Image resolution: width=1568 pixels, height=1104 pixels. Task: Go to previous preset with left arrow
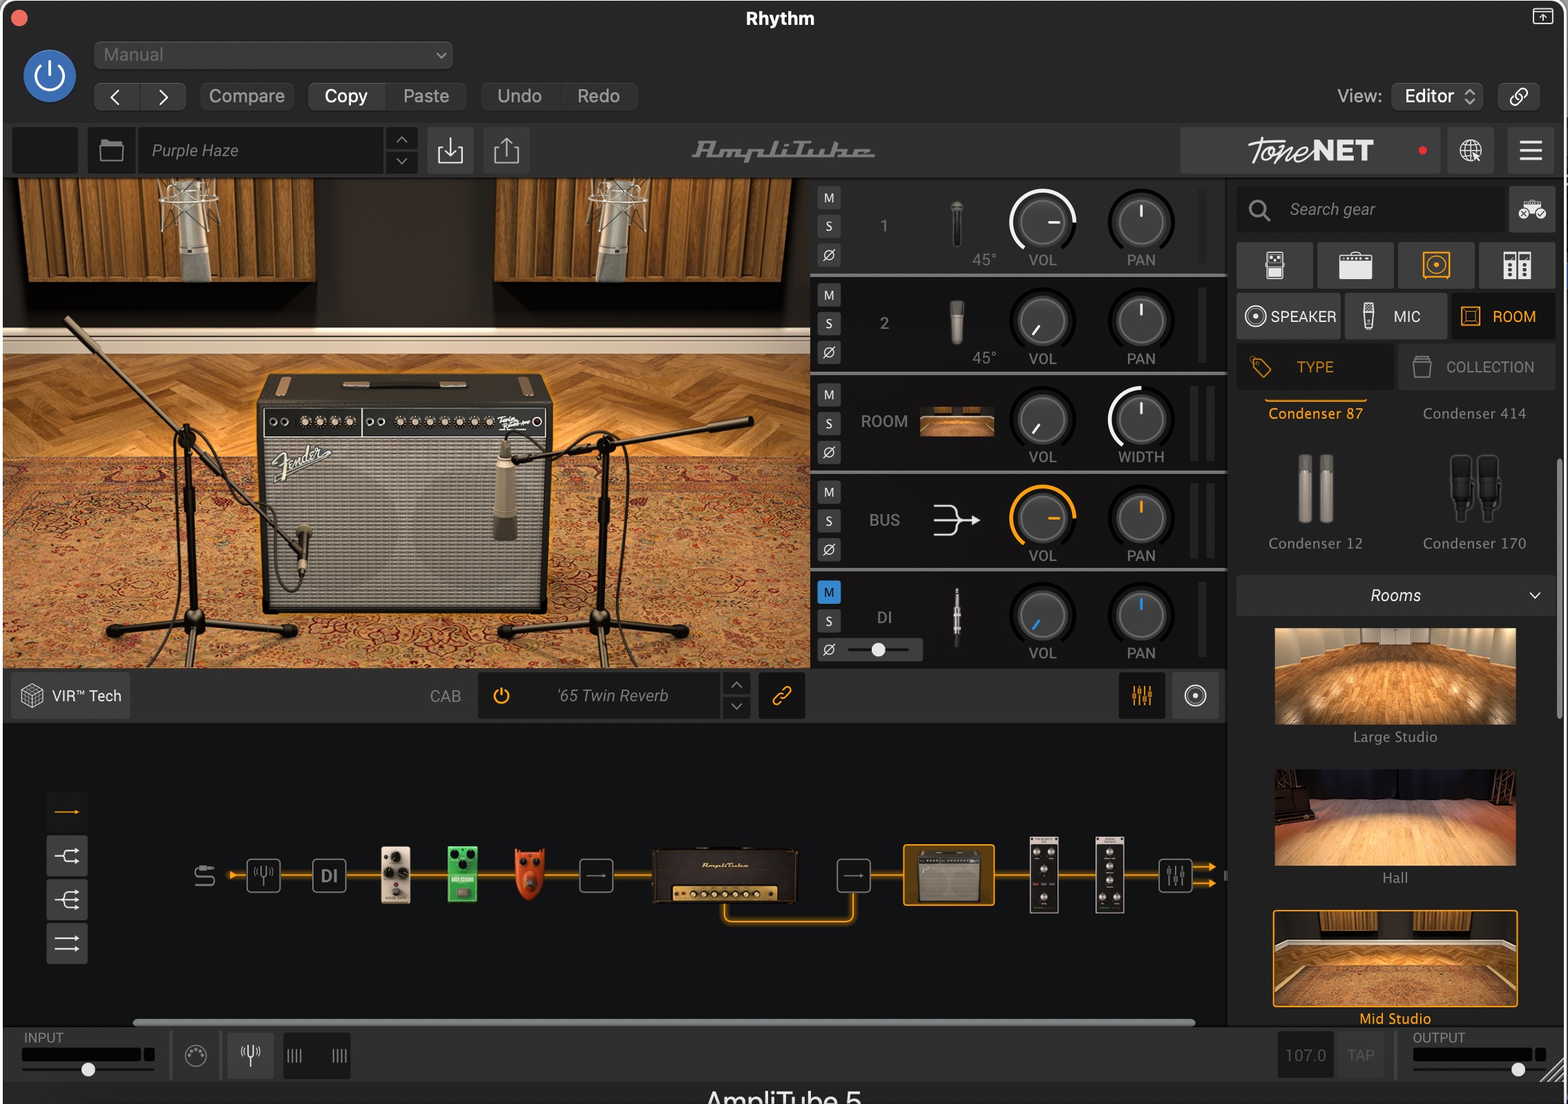[x=116, y=96]
